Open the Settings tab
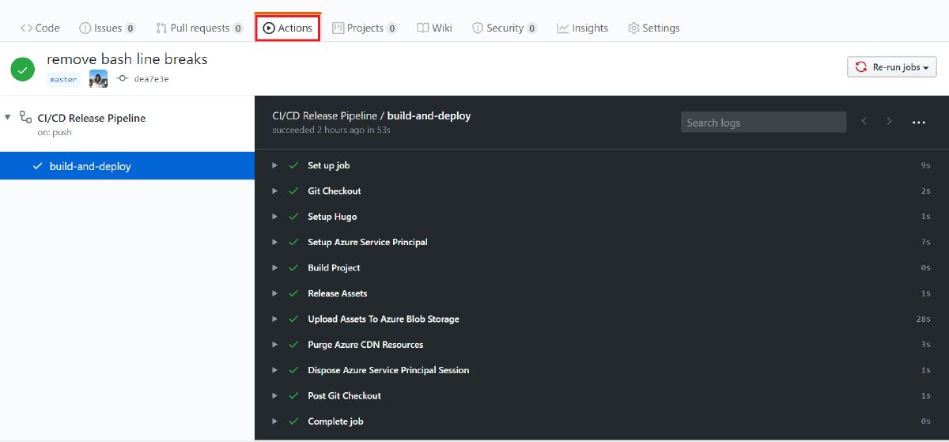This screenshot has width=949, height=442. tap(653, 28)
